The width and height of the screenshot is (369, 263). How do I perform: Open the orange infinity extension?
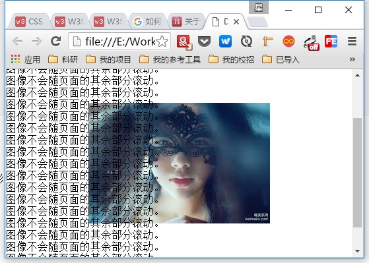tap(288, 42)
